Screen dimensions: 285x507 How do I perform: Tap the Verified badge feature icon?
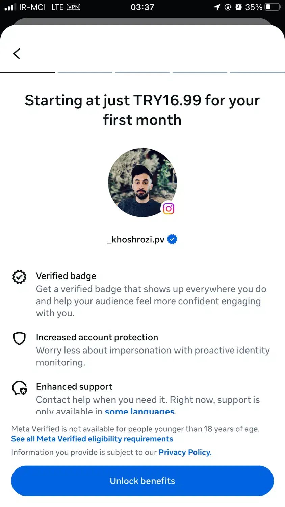(x=19, y=277)
